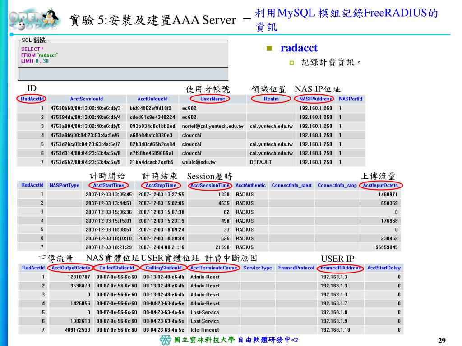
Task: Click input octets value 1460971
Action: [388, 195]
